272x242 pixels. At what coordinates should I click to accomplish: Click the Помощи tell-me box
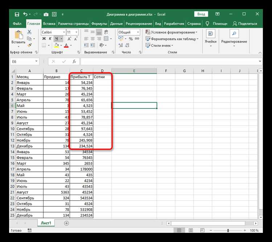(x=217, y=24)
